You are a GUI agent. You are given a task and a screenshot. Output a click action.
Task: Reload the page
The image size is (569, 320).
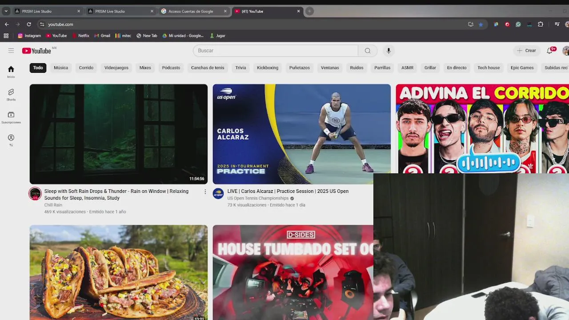(29, 24)
